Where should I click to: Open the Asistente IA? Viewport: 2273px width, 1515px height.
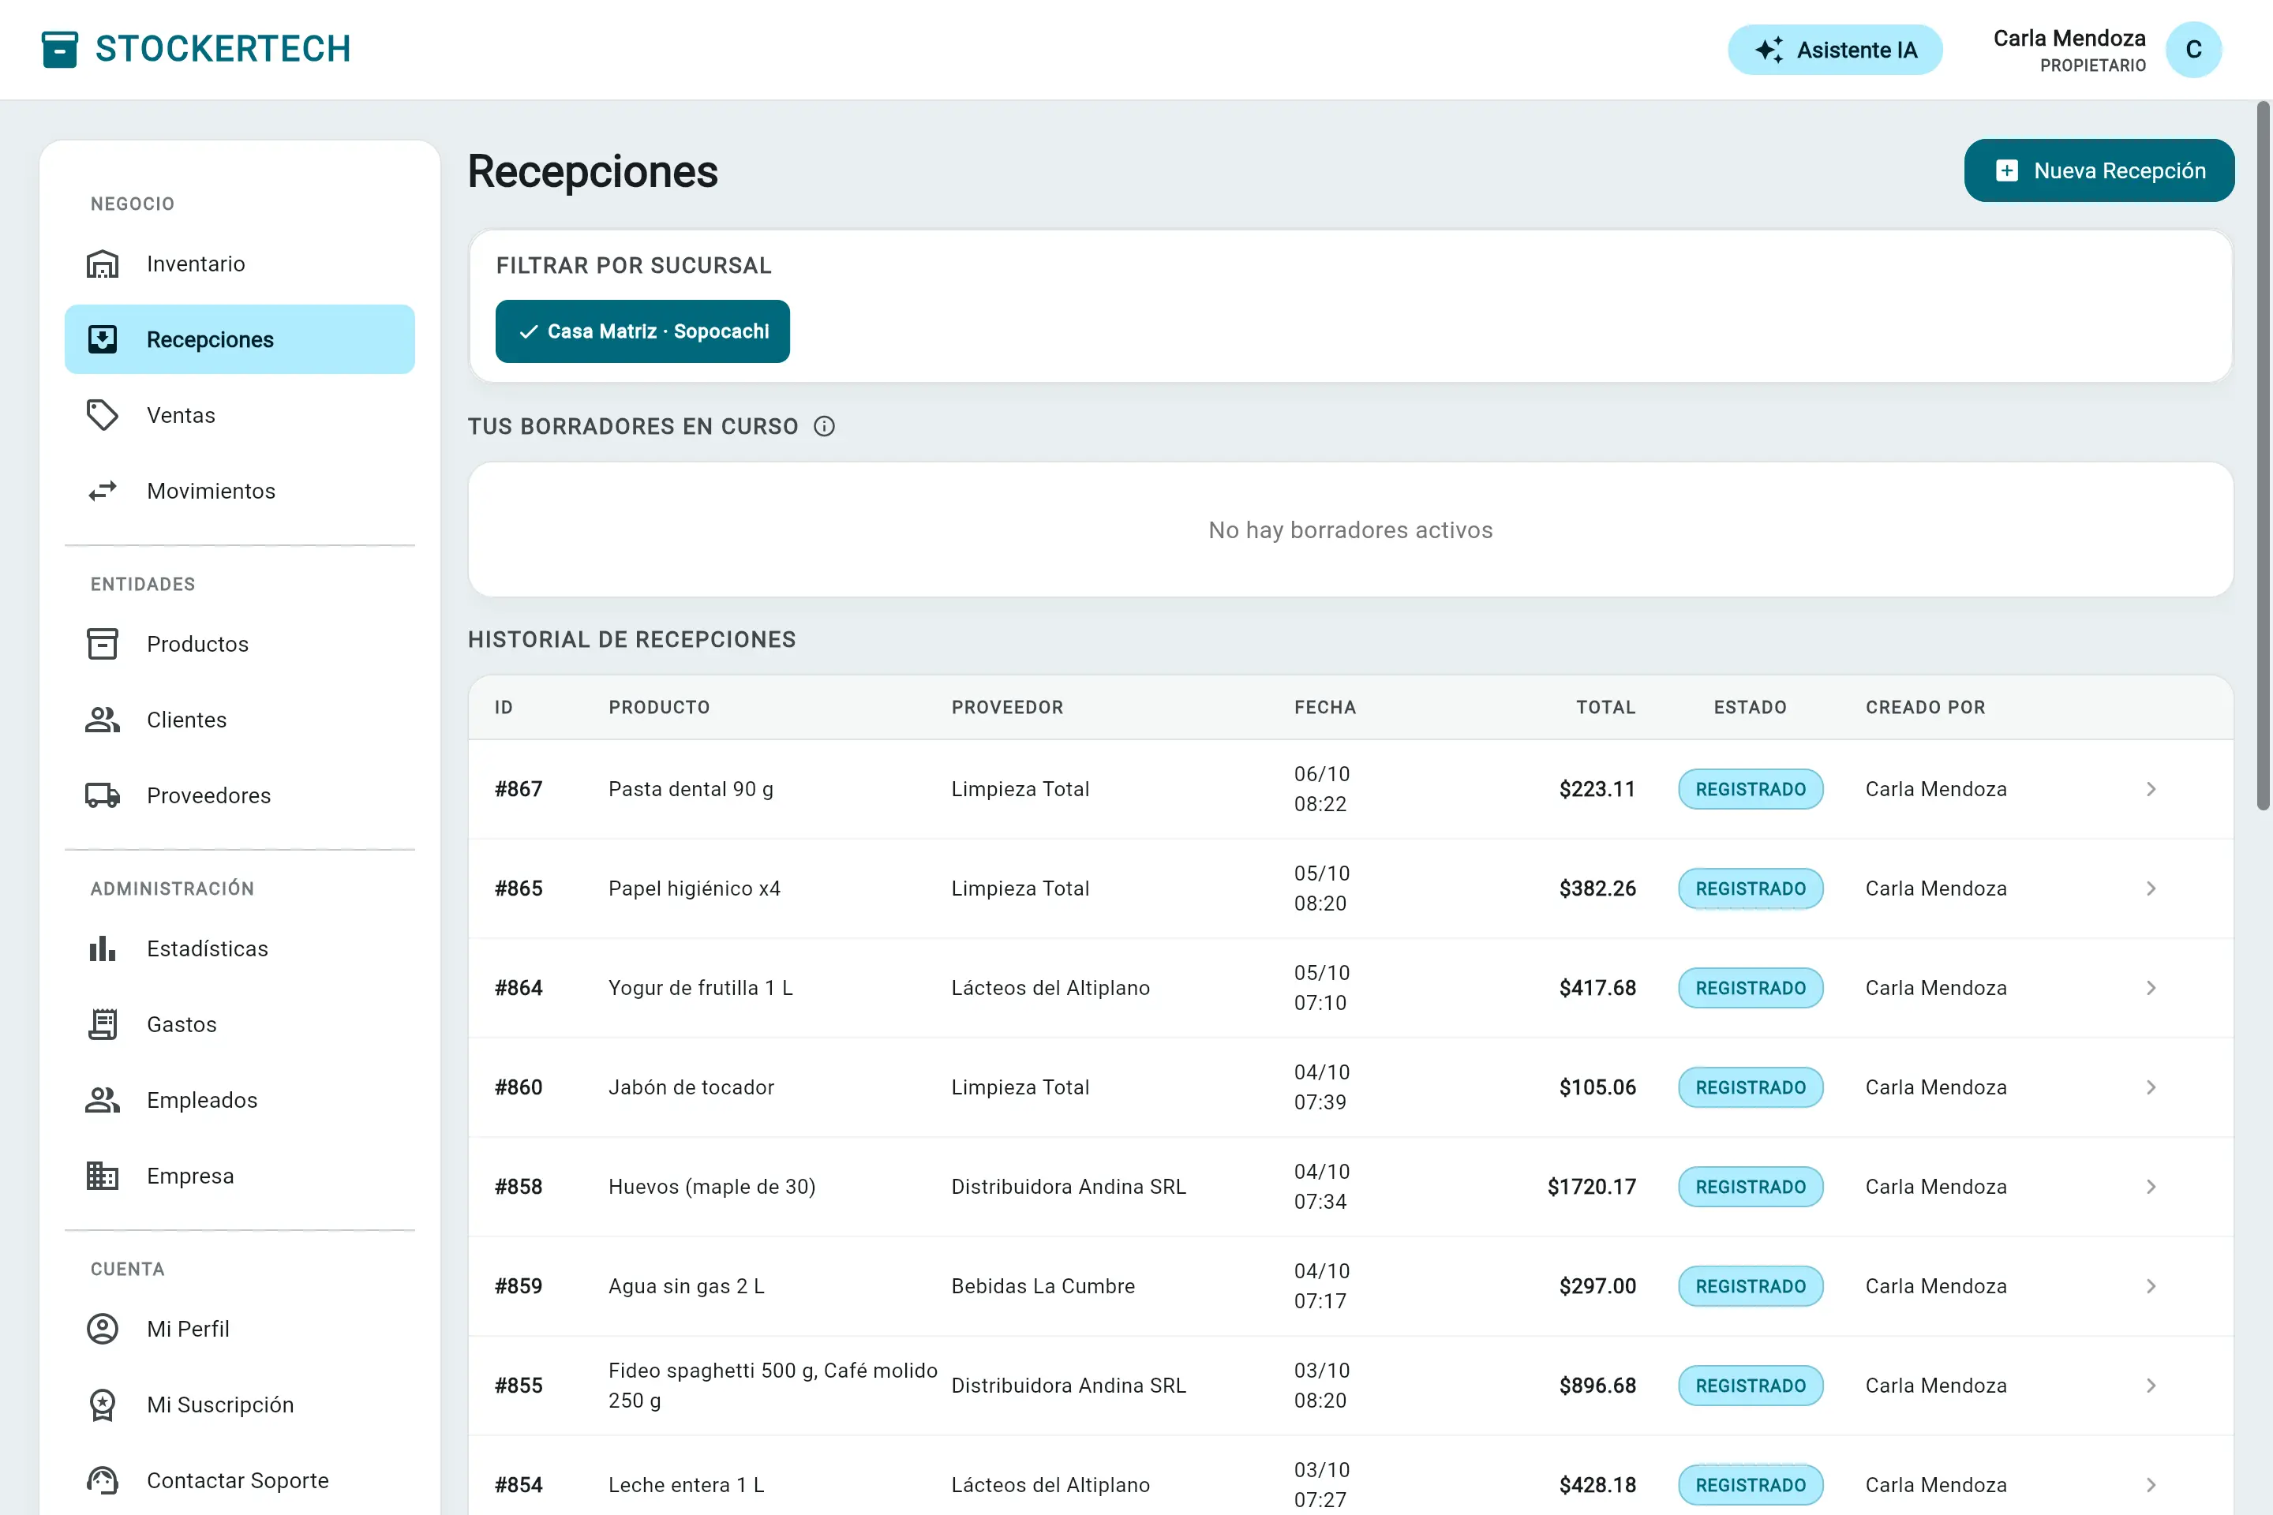click(1835, 49)
